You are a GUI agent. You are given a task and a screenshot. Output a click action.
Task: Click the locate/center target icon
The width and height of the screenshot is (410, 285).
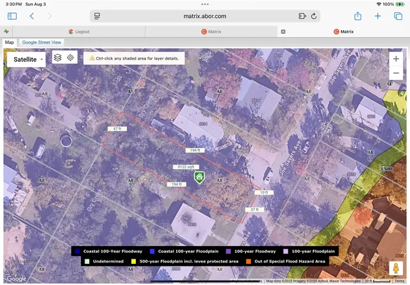pos(70,58)
